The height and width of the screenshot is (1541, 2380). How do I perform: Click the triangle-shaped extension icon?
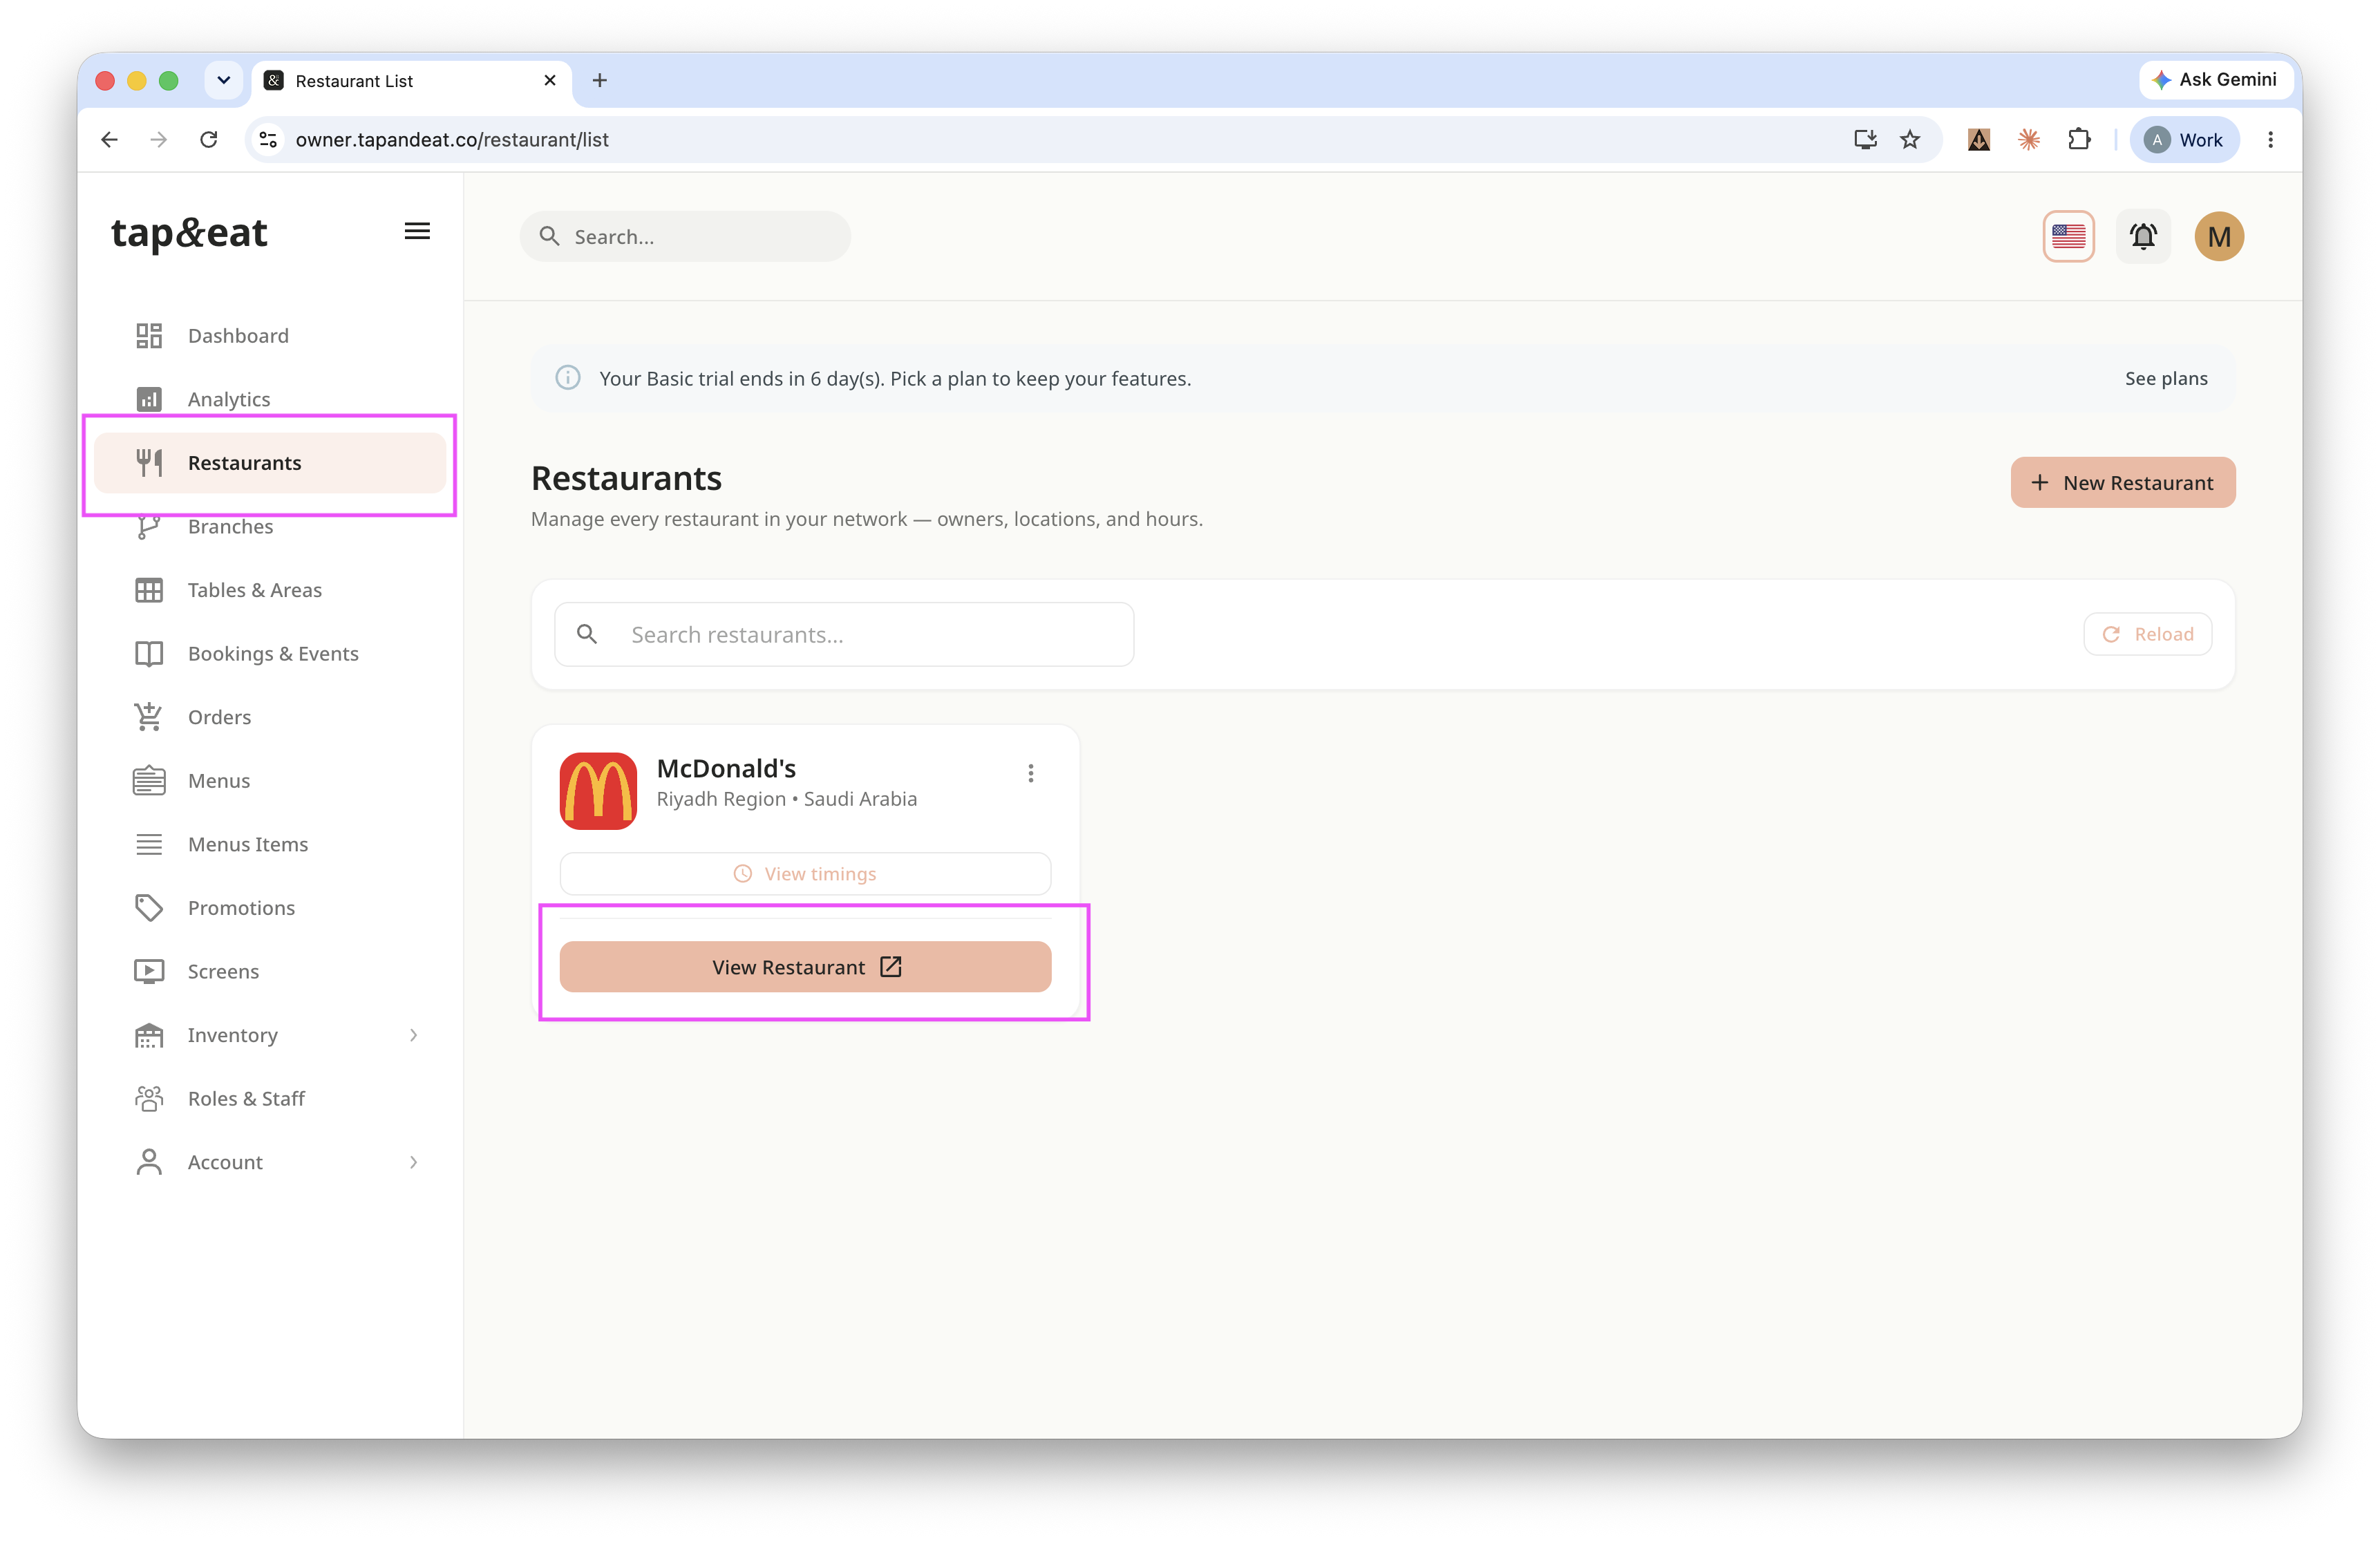point(1979,140)
